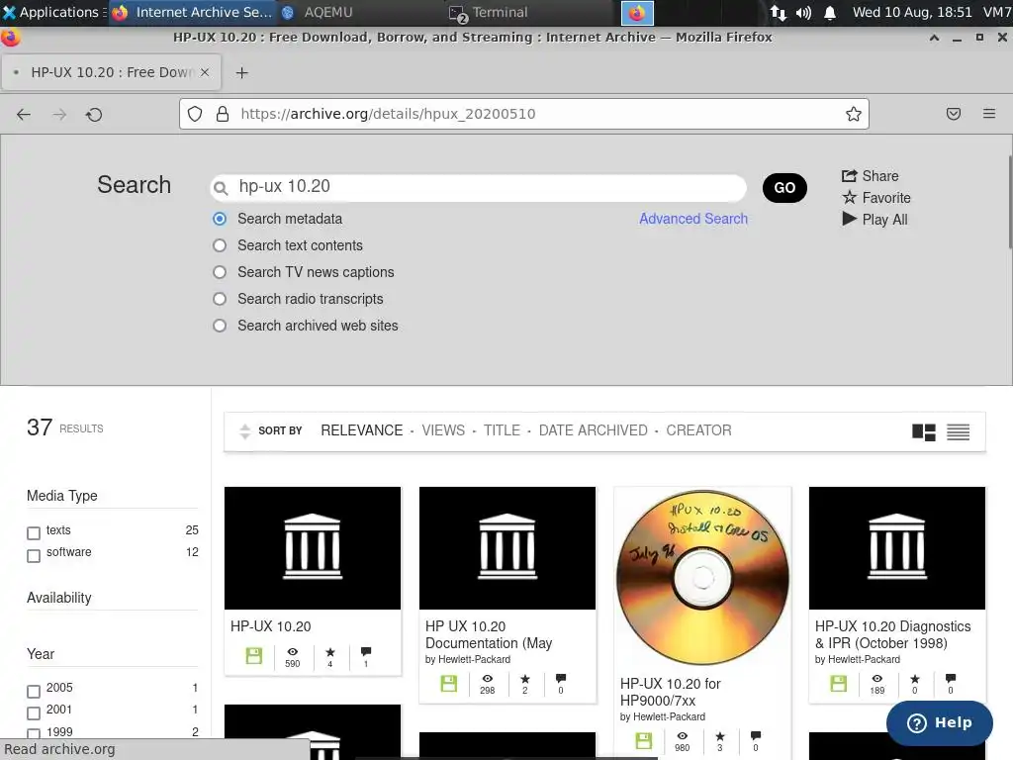Save page to Pocket icon
The image size is (1013, 760).
[954, 115]
